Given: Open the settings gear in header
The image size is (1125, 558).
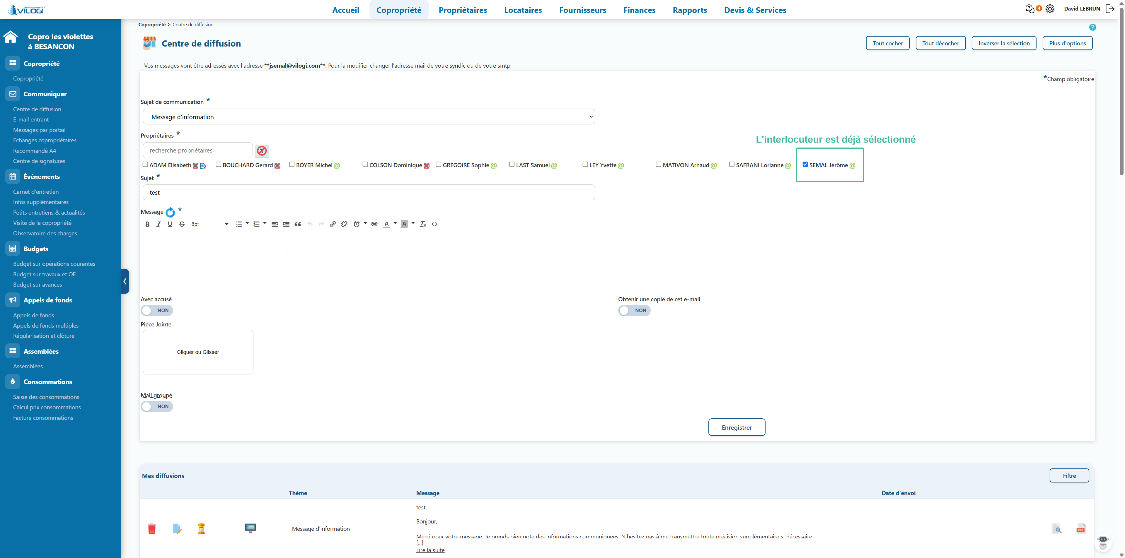Looking at the screenshot, I should point(1050,9).
